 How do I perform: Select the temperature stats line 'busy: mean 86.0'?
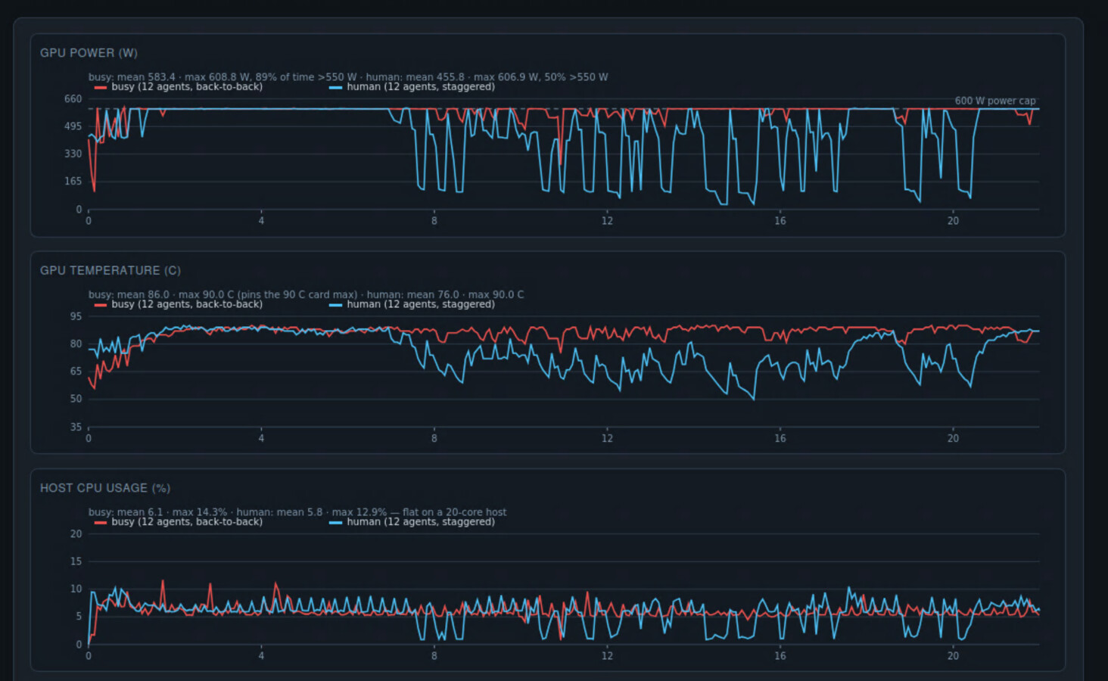pyautogui.click(x=306, y=294)
